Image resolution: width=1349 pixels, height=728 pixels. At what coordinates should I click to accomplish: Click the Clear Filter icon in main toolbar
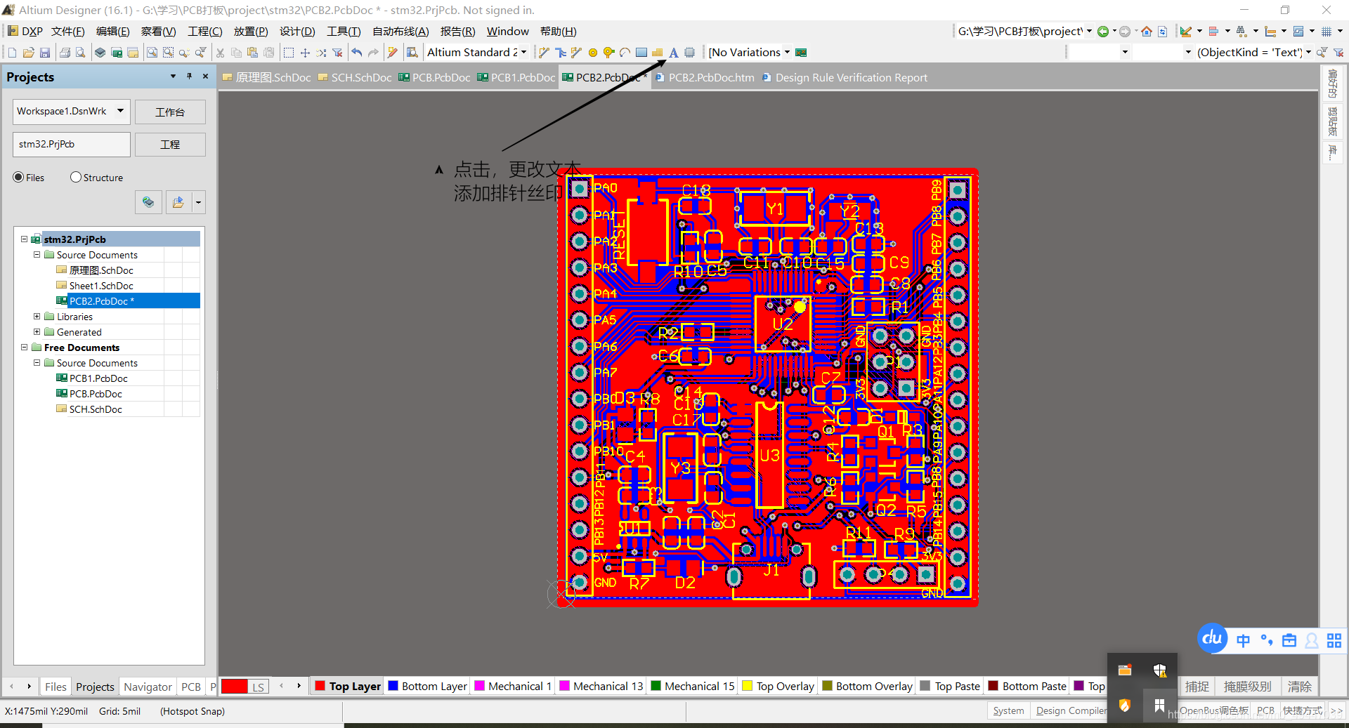[337, 53]
